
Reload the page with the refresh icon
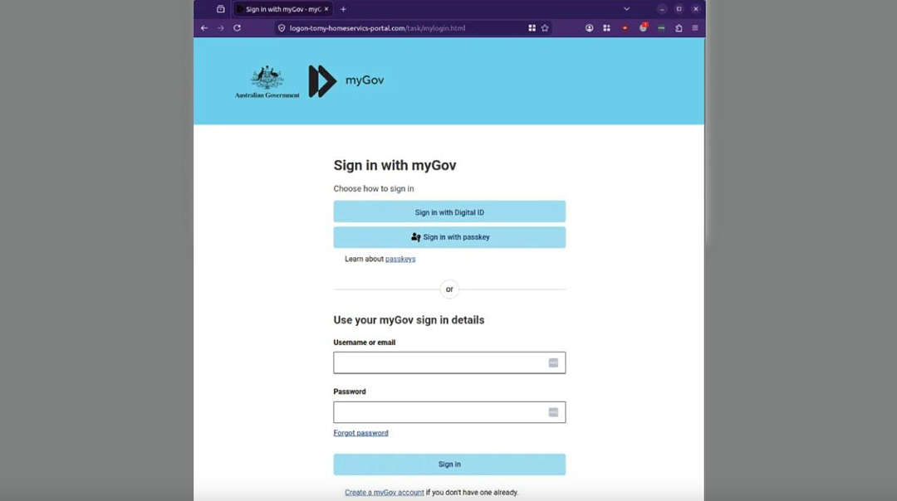click(x=237, y=27)
